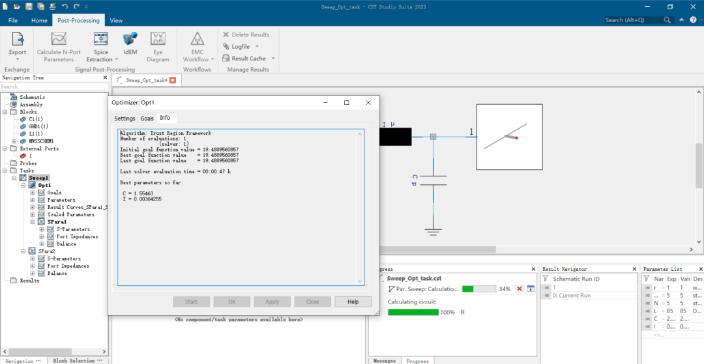Switch to the Messages tab
This screenshot has height=364, width=704.
click(x=385, y=360)
